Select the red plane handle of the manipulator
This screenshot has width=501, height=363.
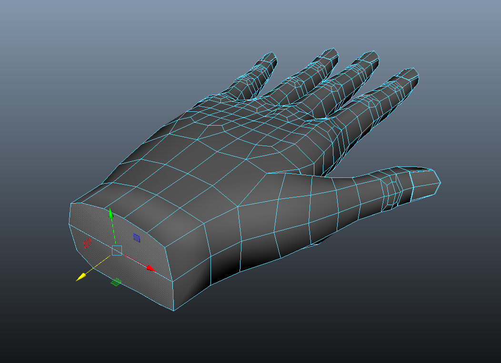coord(87,243)
